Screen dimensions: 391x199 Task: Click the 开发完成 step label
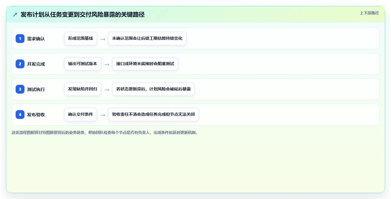click(x=36, y=64)
